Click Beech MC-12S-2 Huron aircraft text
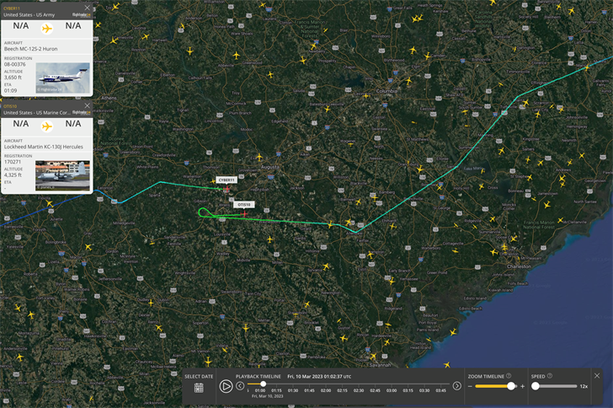613x408 pixels. pos(31,49)
